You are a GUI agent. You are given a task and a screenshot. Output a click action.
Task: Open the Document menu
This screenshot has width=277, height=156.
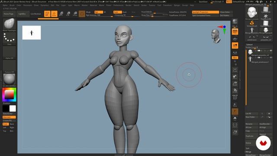(x=28, y=5)
